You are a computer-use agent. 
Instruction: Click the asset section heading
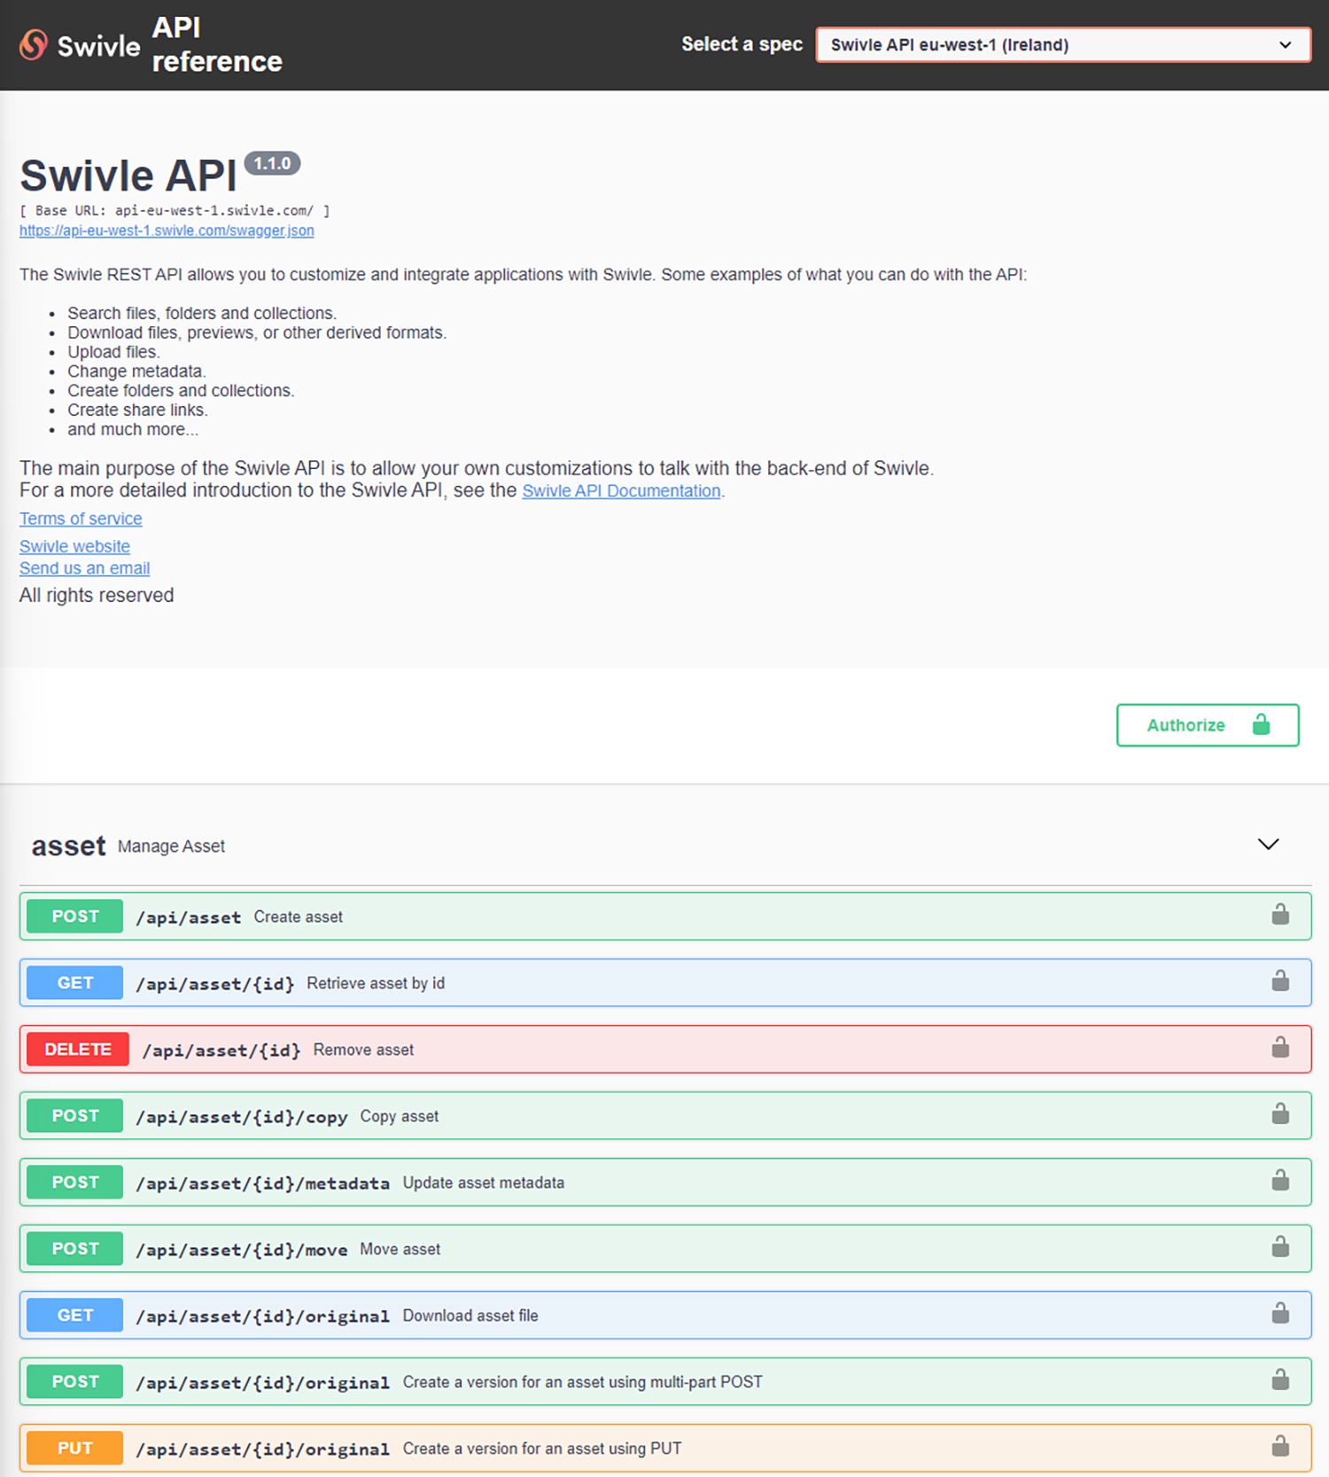(68, 846)
